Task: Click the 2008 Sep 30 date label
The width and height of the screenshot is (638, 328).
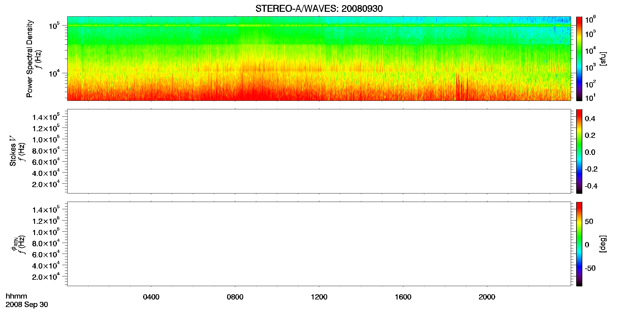Action: pyautogui.click(x=27, y=305)
